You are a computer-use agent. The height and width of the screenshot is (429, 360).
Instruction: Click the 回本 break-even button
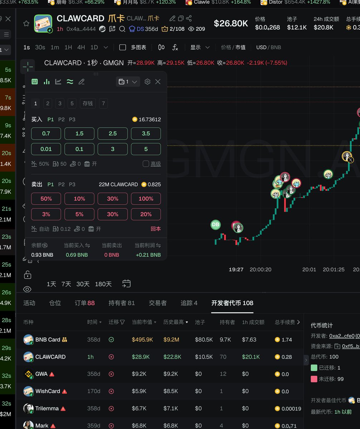(156, 229)
